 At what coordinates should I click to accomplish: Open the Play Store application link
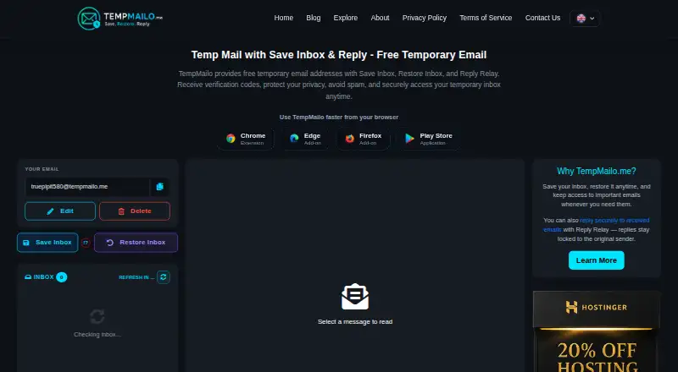tap(429, 139)
